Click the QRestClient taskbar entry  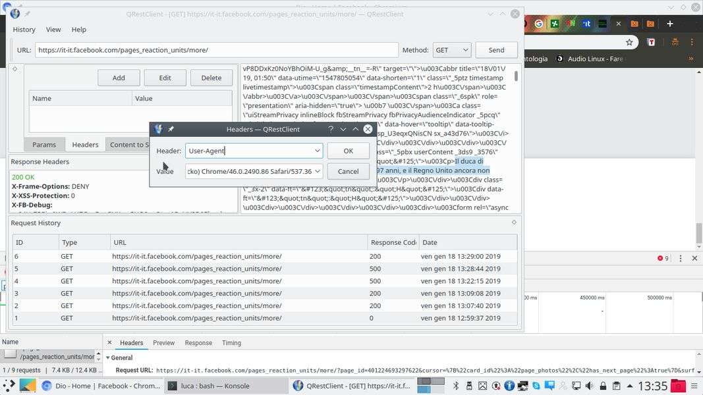[x=352, y=386]
